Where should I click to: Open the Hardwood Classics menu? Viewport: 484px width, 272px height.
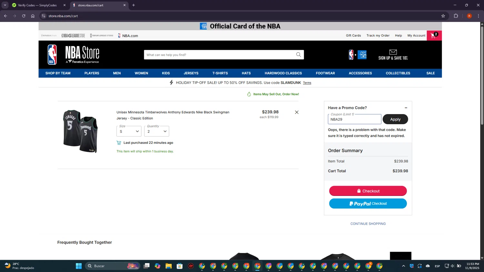pyautogui.click(x=283, y=73)
